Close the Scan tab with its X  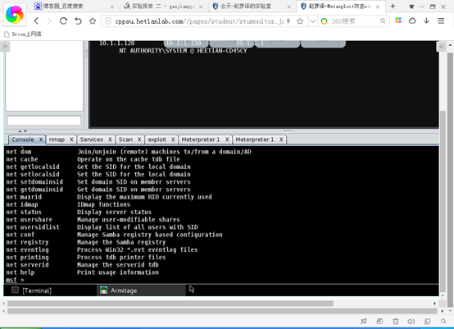click(139, 139)
